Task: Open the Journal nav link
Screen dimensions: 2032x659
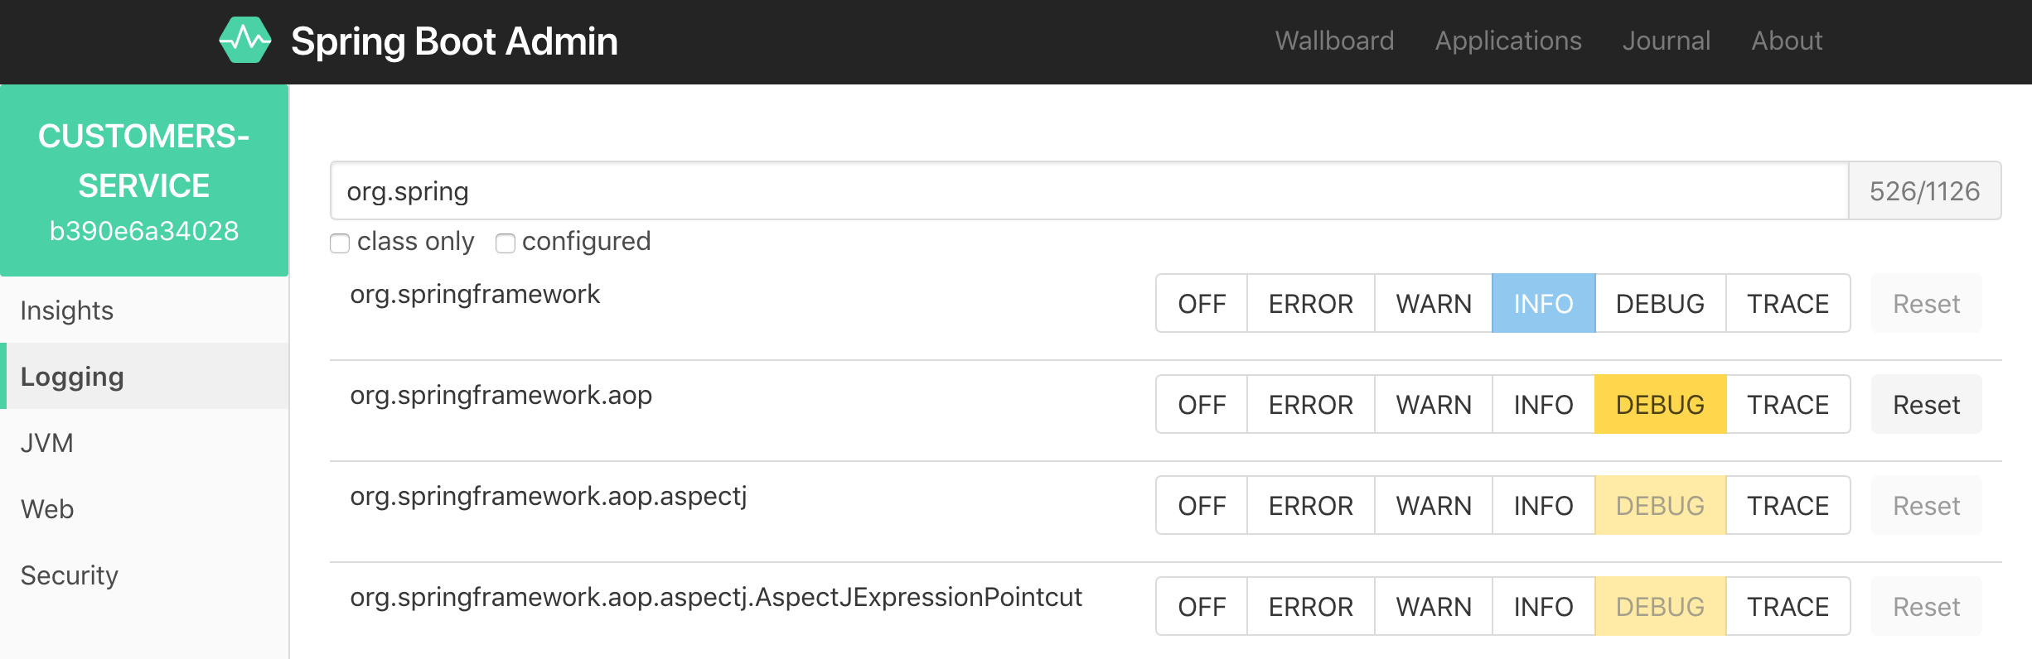Action: 1666,41
